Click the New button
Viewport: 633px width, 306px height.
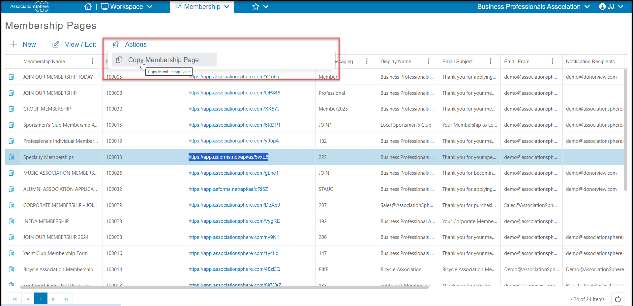click(23, 44)
